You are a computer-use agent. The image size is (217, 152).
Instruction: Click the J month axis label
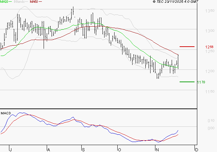pyautogui.click(x=10, y=150)
